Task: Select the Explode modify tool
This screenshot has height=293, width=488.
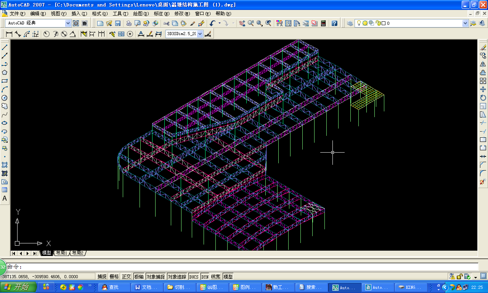Action: tap(483, 182)
